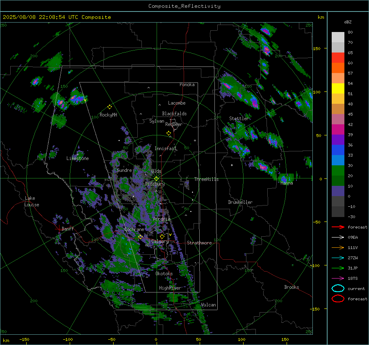This screenshot has height=345, width=369.
Task: Select the dark orange 57–60 dBZ swatch
Action: pos(338,68)
